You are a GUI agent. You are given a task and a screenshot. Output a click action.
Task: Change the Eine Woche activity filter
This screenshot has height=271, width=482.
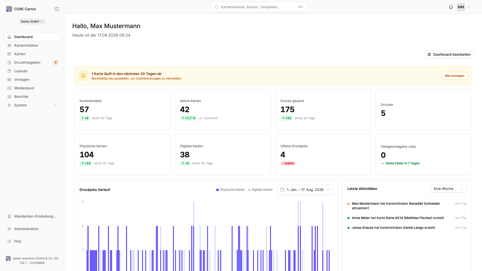point(448,189)
